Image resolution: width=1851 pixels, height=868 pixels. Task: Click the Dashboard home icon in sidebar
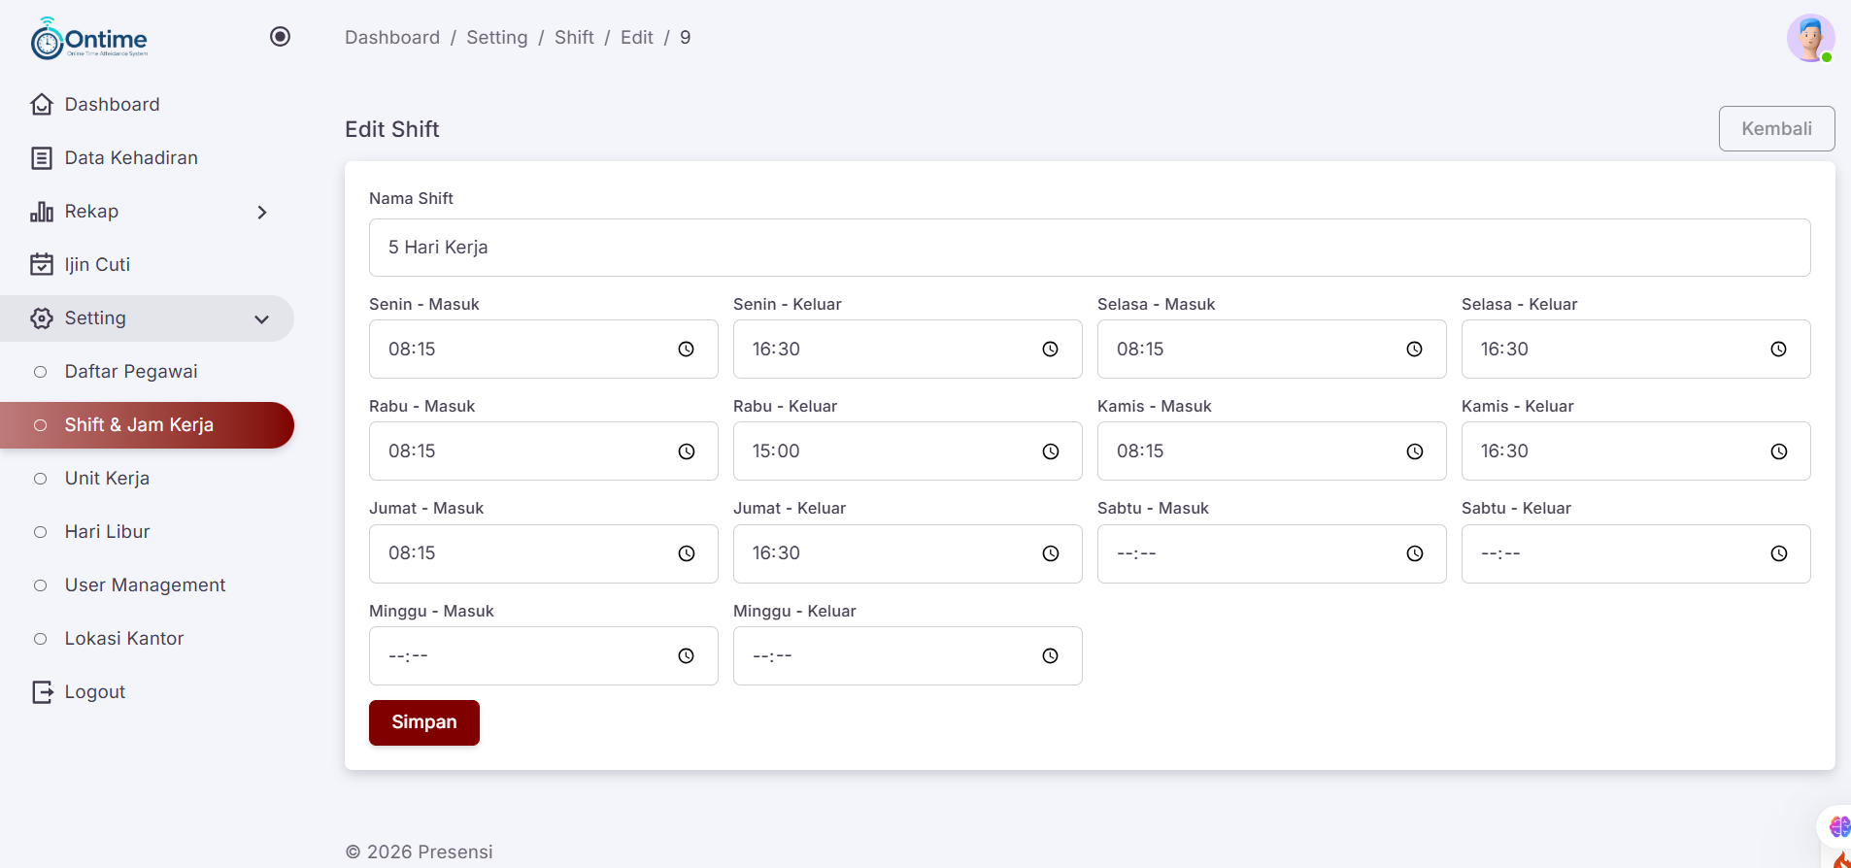42,105
